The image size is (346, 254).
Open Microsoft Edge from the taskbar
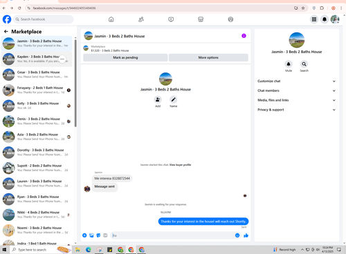pos(89,250)
